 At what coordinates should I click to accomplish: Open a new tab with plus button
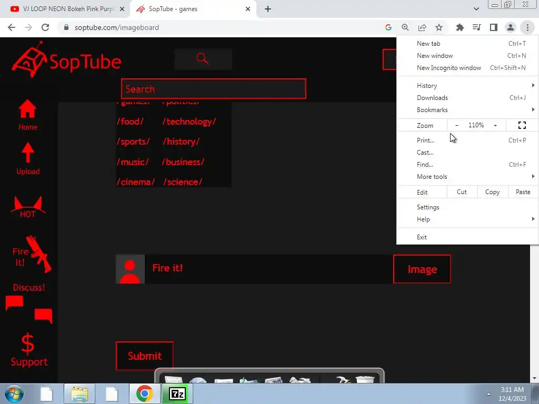point(268,9)
